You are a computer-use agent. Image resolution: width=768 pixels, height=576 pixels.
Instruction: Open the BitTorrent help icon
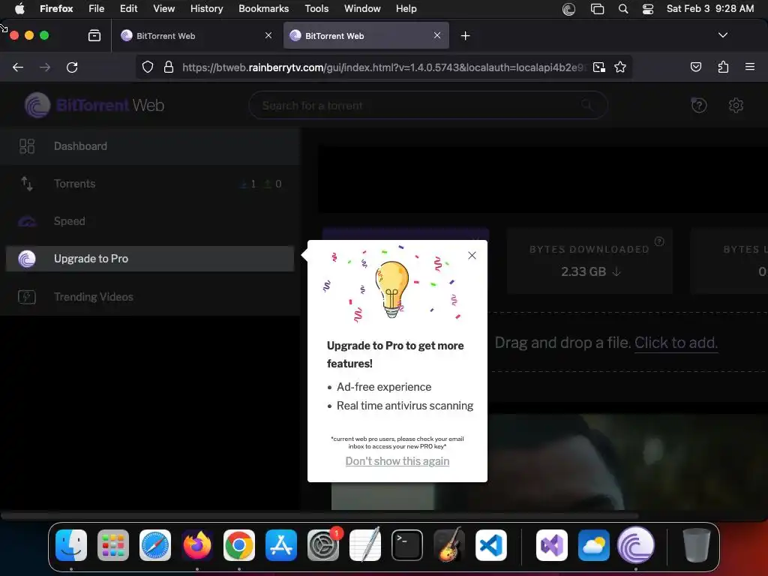tap(699, 105)
